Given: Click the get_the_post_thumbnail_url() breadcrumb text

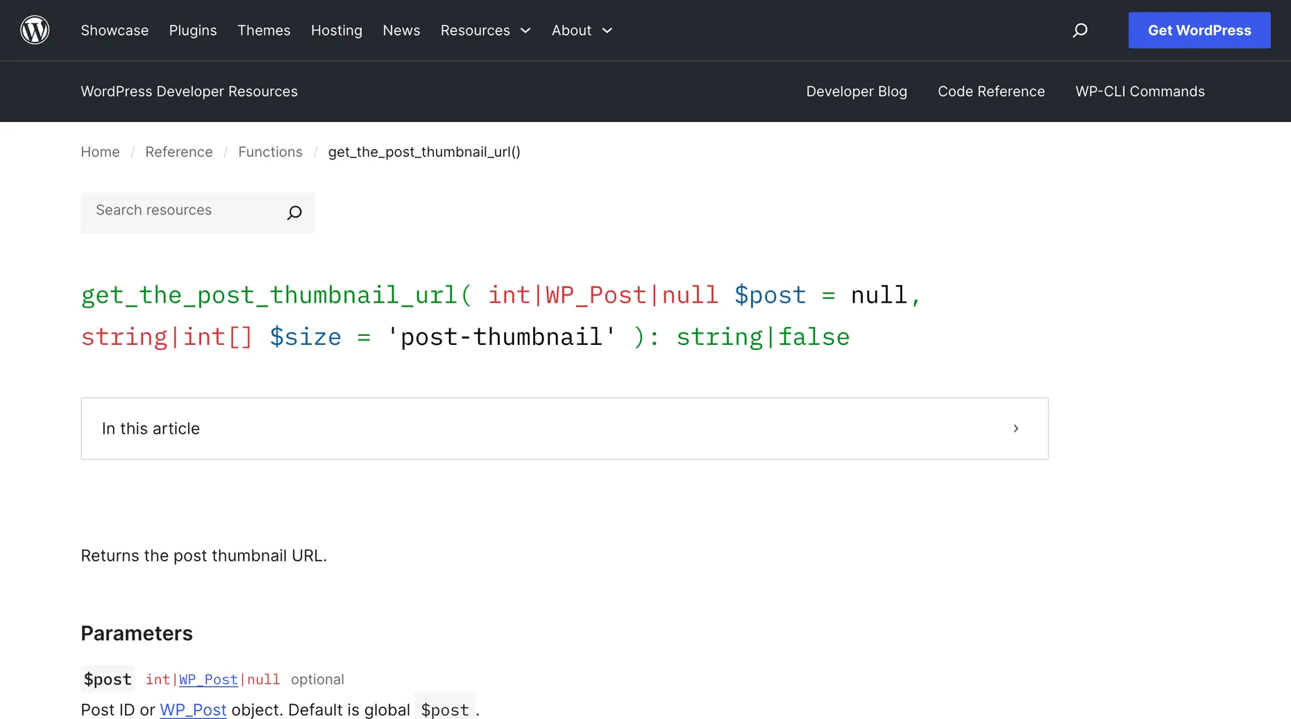Looking at the screenshot, I should [x=424, y=152].
